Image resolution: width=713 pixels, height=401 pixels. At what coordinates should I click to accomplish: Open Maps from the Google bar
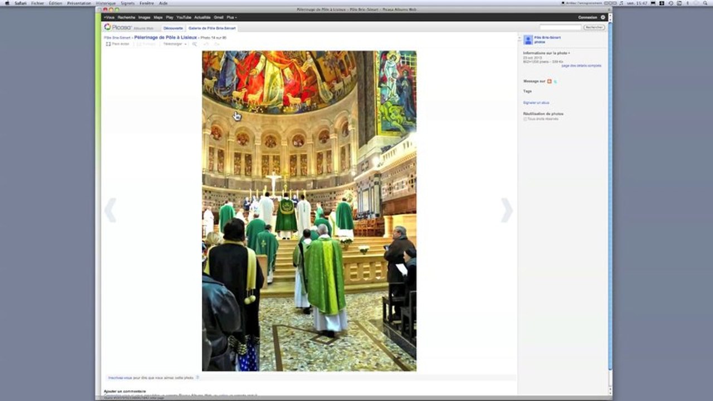[158, 17]
